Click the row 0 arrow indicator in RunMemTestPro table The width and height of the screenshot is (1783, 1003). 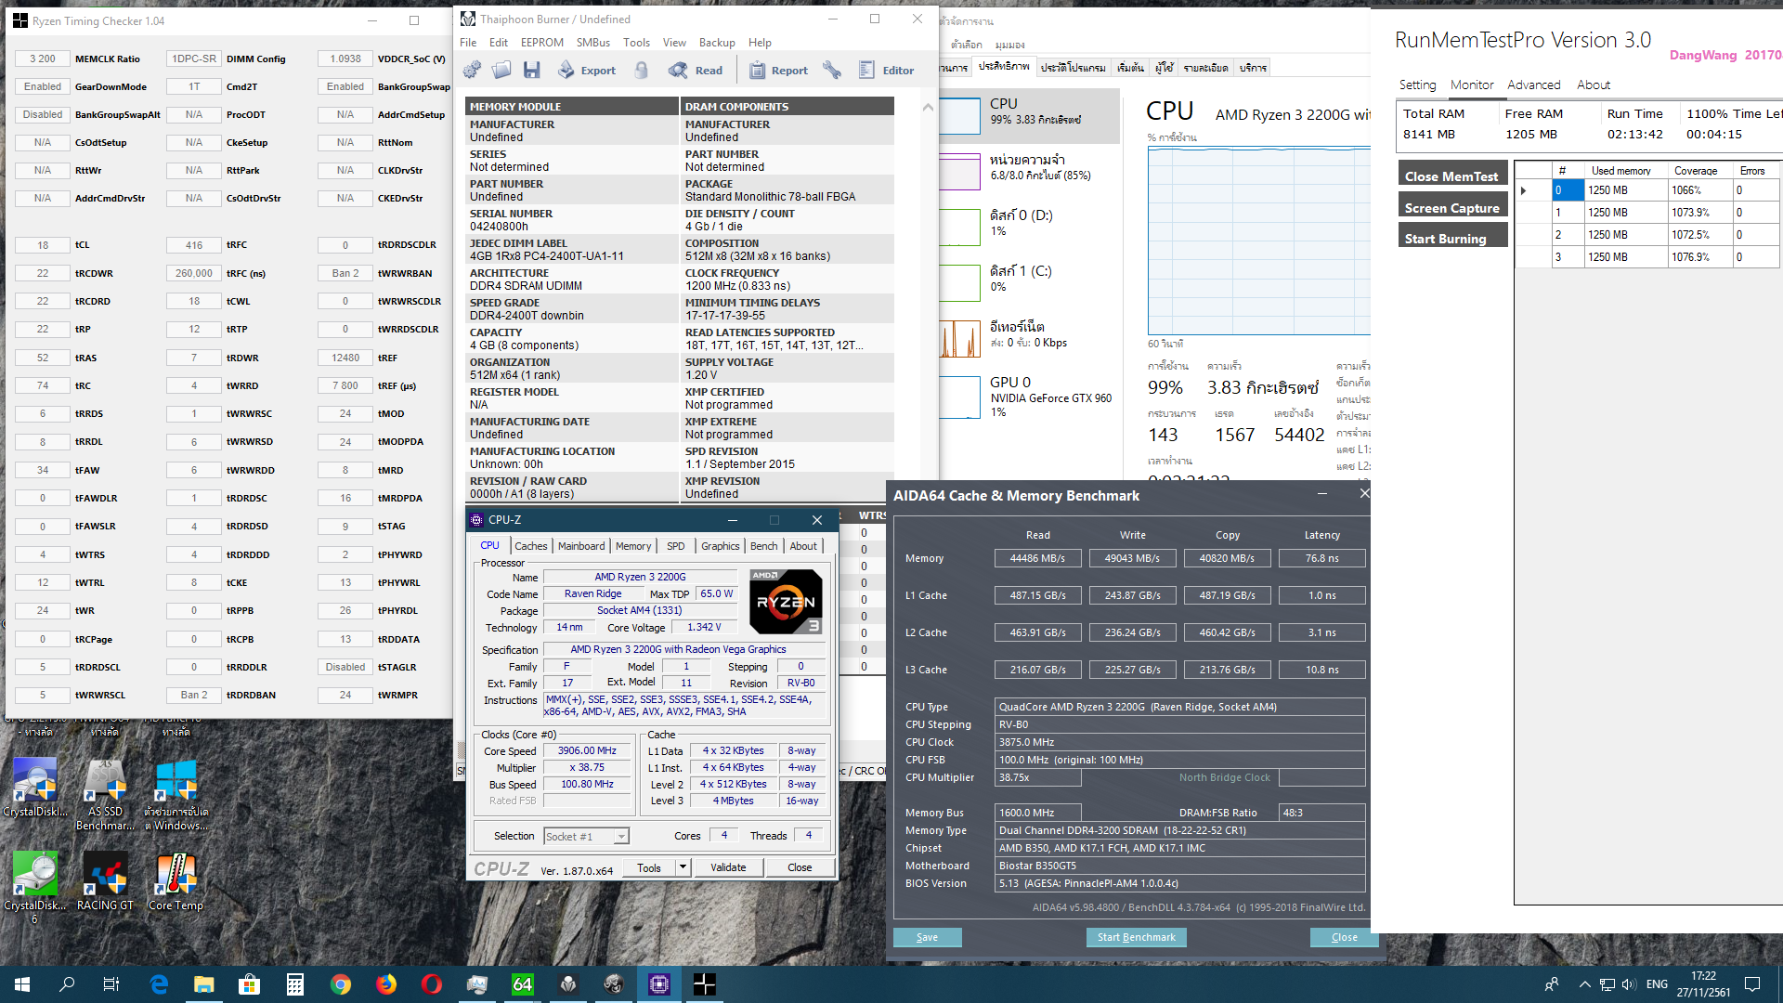click(x=1523, y=190)
